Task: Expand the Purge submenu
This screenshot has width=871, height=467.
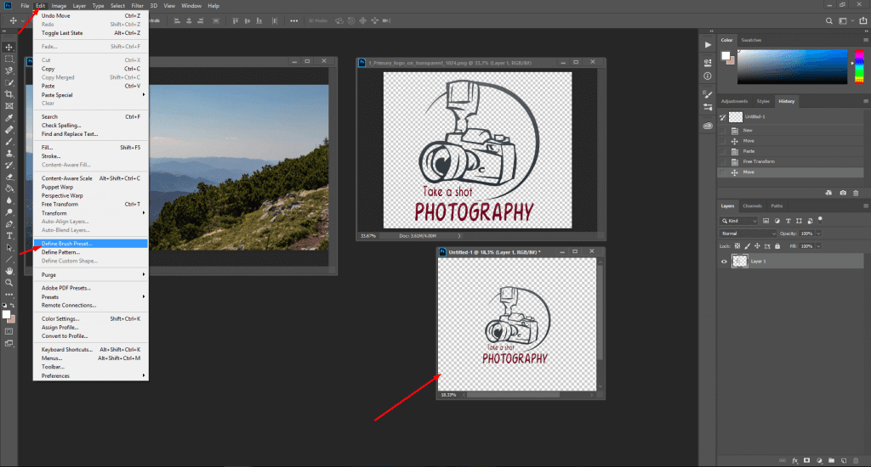Action: (x=91, y=275)
